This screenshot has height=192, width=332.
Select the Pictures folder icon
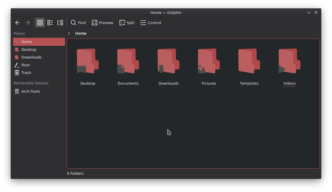(x=209, y=61)
